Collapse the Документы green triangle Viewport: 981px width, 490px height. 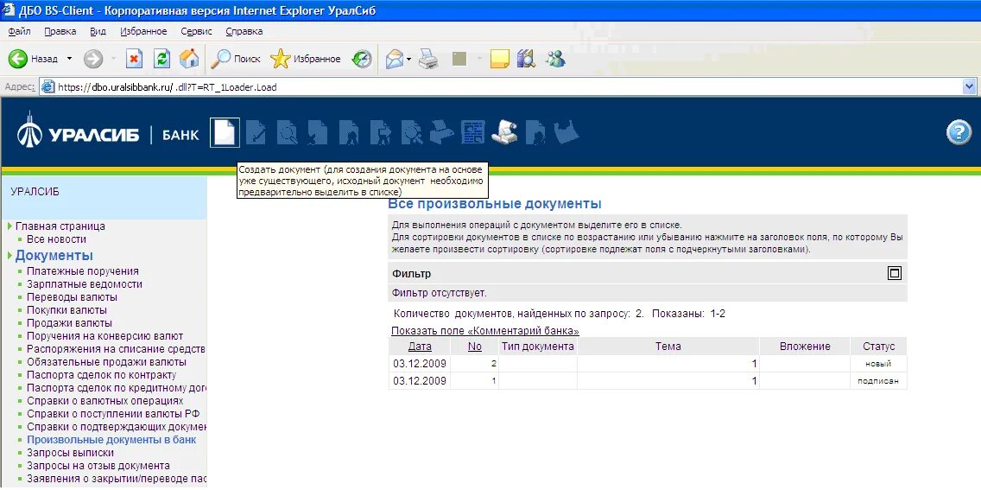(x=10, y=255)
